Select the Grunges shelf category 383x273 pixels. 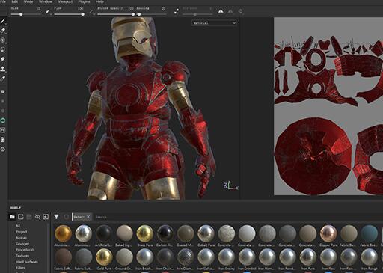tap(22, 244)
